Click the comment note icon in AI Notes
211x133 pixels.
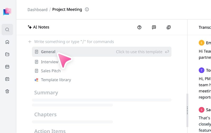point(154,27)
